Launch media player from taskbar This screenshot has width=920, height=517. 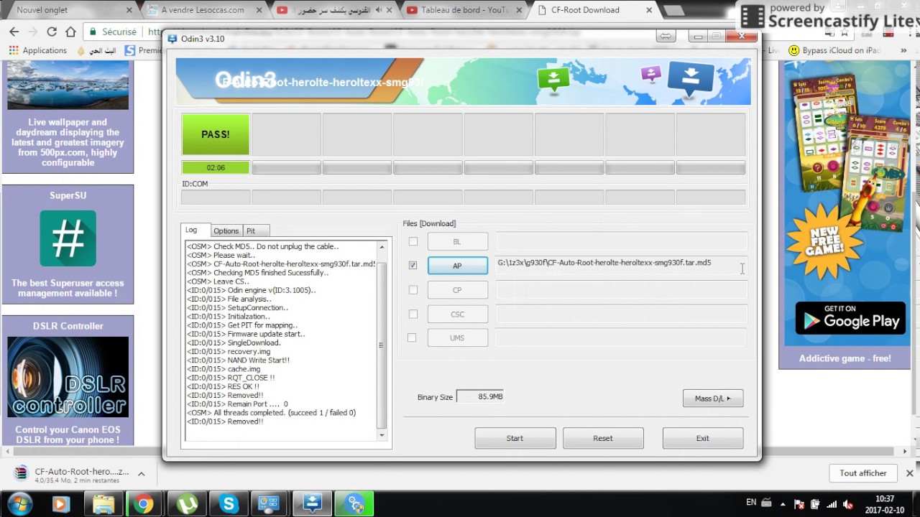point(60,504)
